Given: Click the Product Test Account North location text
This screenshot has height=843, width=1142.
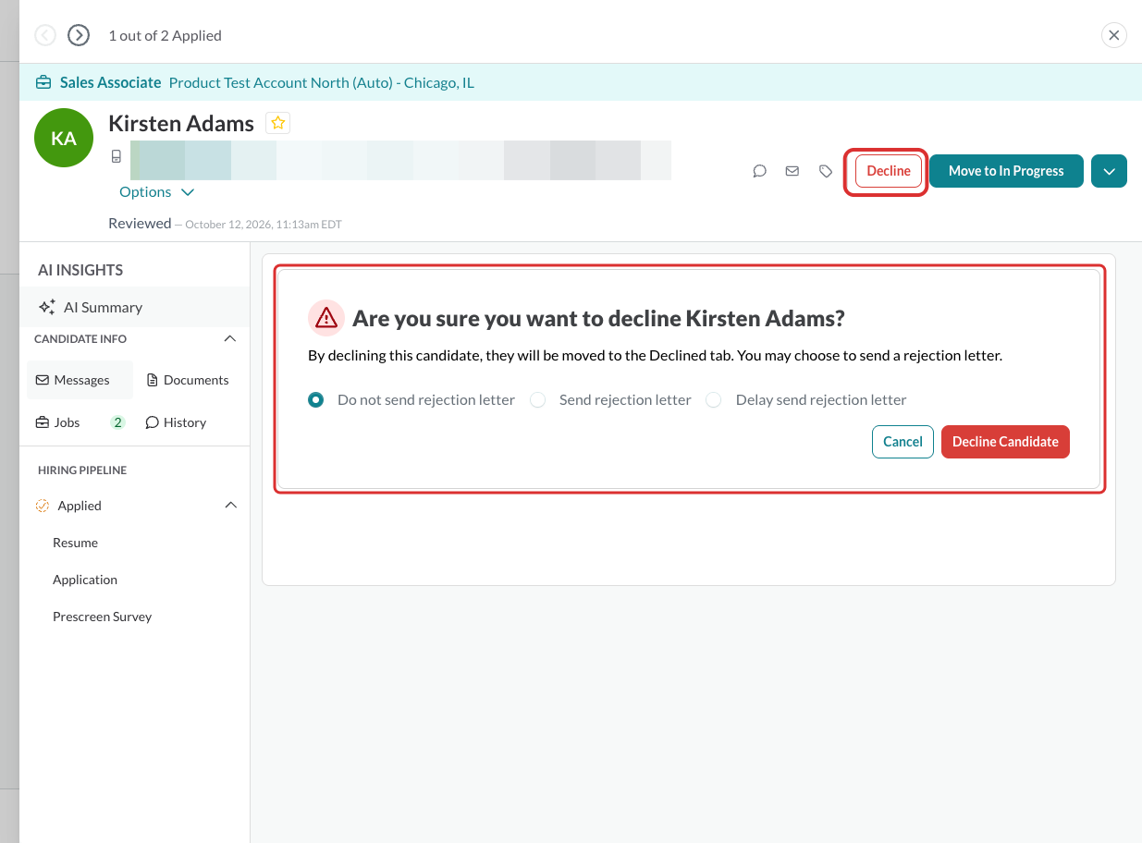Looking at the screenshot, I should point(322,82).
